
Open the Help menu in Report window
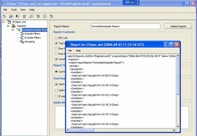coord(78,51)
